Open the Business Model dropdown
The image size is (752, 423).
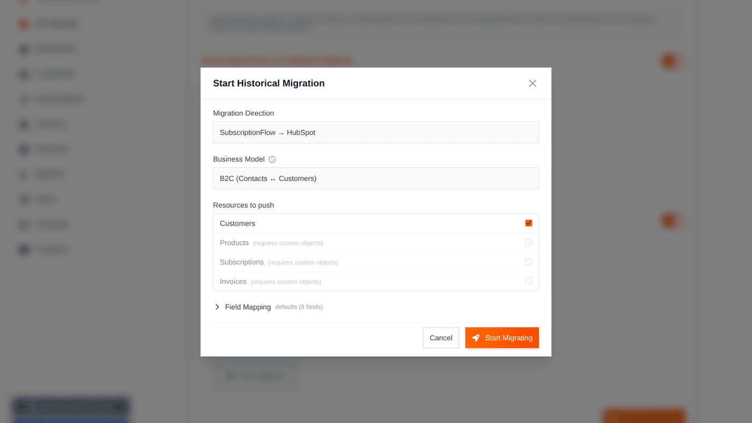tap(375, 178)
